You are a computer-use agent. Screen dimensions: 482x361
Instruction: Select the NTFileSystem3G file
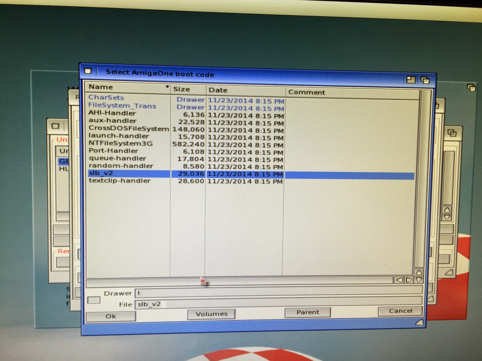120,143
